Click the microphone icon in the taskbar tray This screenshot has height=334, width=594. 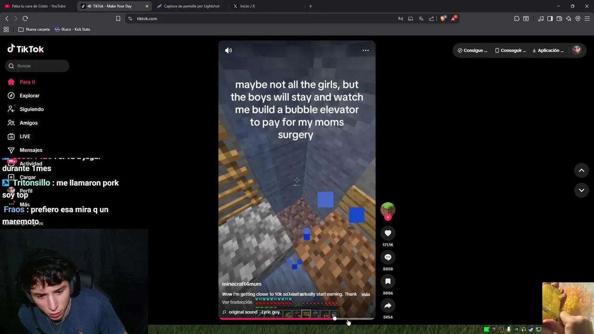(x=509, y=329)
